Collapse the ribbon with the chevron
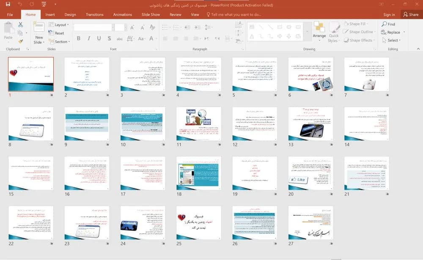423x260 pixels. tap(418, 49)
